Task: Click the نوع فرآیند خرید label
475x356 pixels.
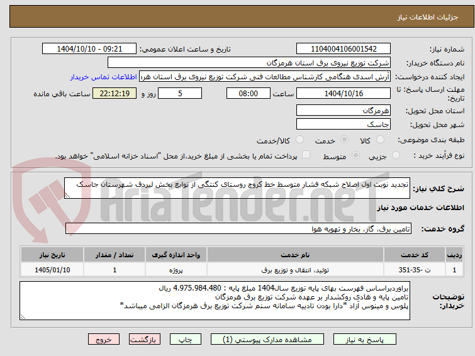Action: pos(439,155)
